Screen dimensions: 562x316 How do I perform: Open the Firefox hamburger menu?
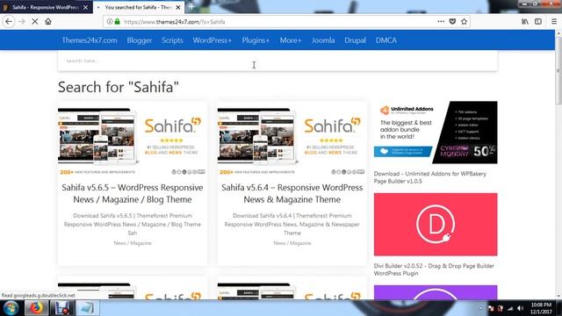click(554, 21)
